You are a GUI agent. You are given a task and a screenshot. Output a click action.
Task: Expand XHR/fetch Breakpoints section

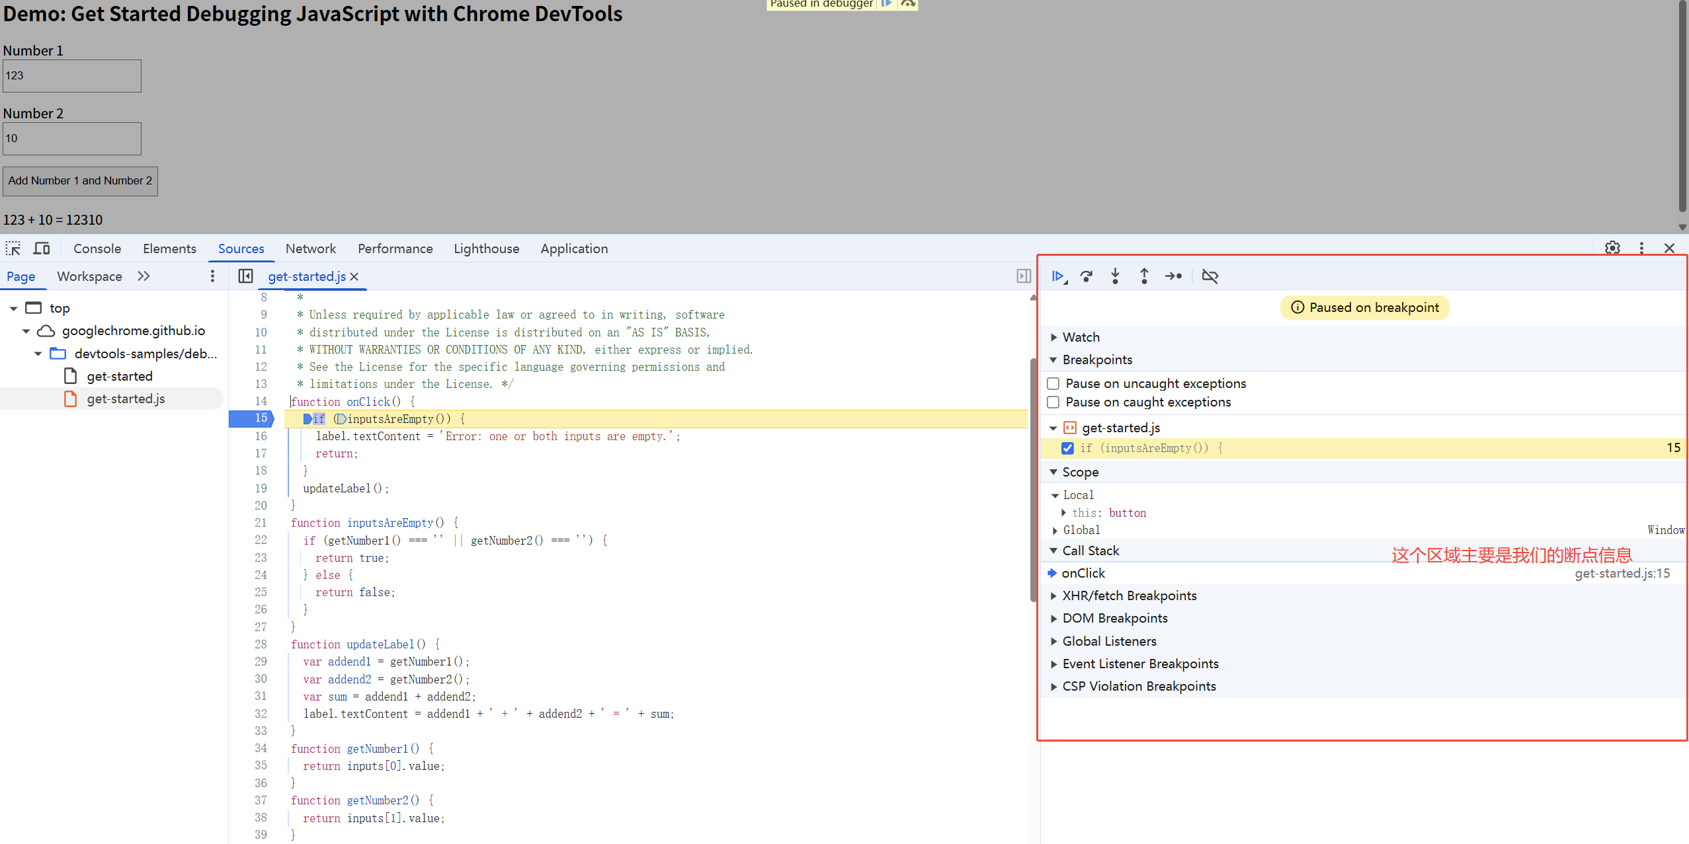click(x=1129, y=595)
